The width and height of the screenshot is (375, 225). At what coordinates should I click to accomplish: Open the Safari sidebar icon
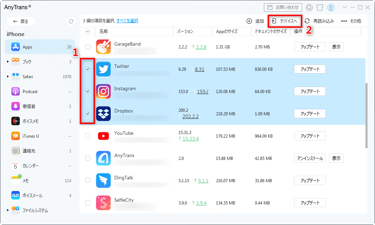[16, 76]
